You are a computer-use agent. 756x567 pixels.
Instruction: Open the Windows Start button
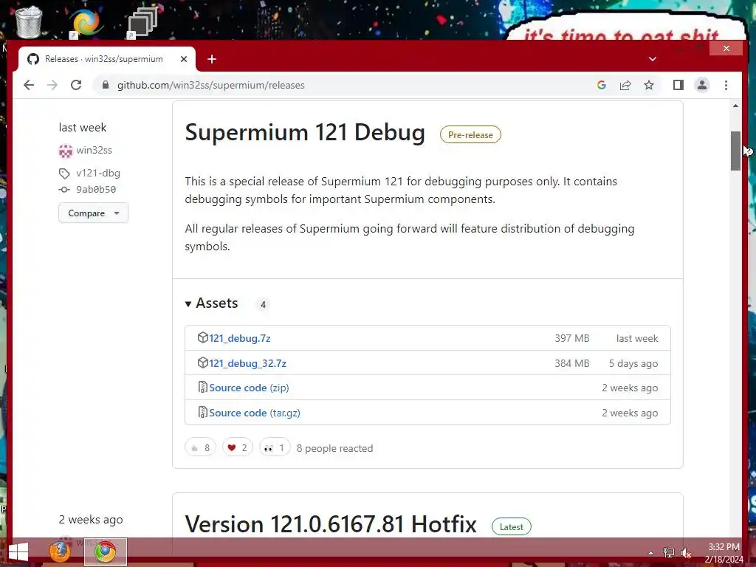coord(18,552)
